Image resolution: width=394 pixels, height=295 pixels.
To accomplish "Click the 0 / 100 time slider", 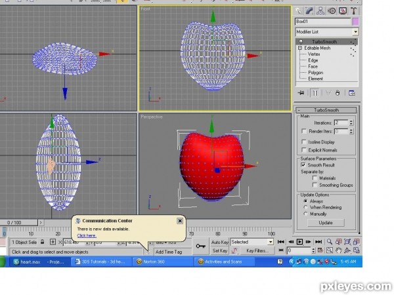I will pyautogui.click(x=18, y=222).
